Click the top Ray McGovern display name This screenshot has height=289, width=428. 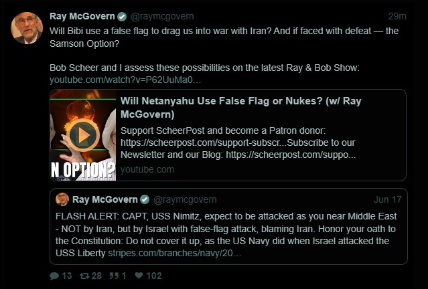coord(82,16)
